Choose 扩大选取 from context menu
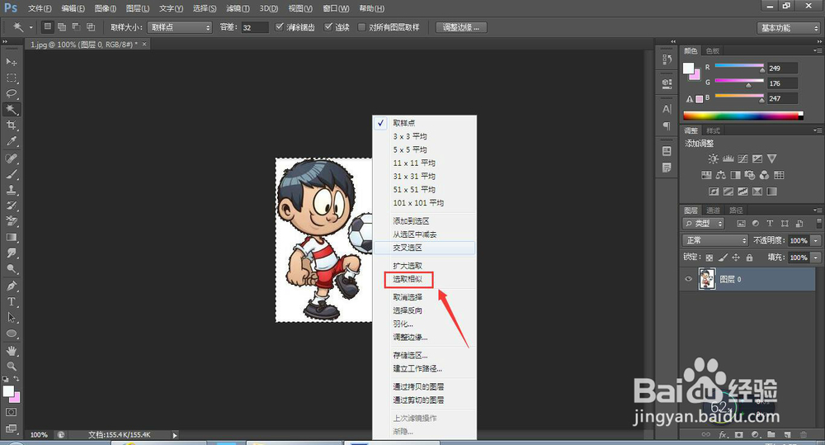 pos(408,265)
